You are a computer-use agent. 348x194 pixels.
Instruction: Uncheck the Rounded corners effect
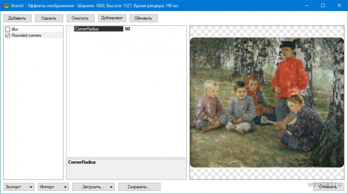click(8, 35)
